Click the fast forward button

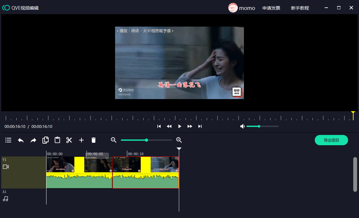coord(190,126)
